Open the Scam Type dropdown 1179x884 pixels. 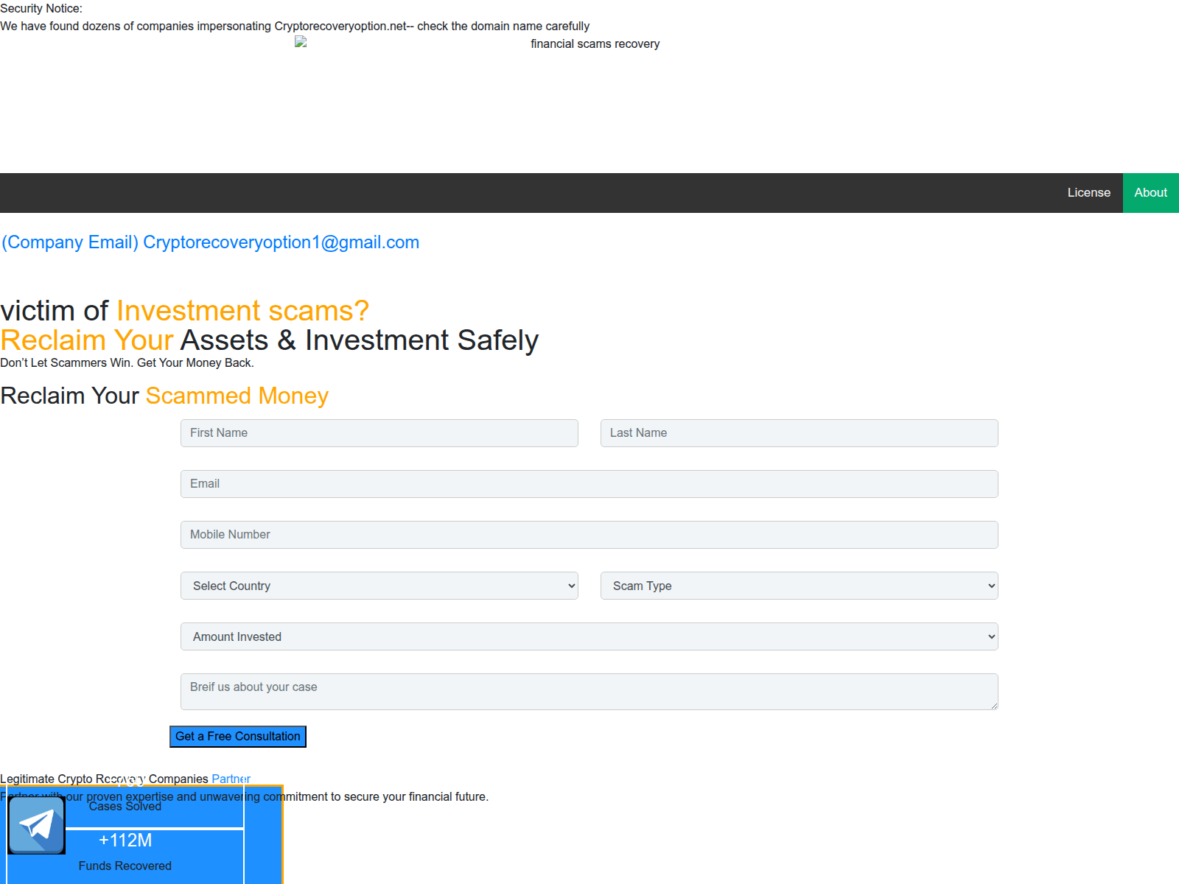point(799,586)
